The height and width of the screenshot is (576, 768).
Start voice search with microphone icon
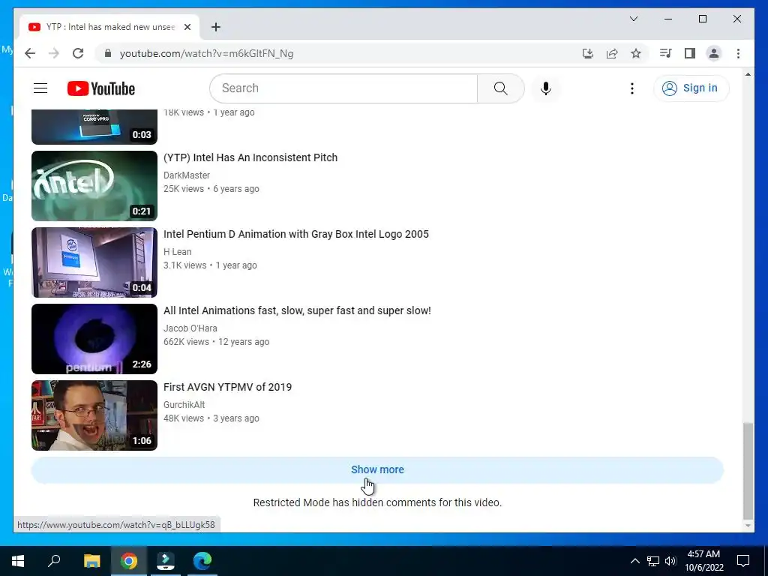(x=546, y=88)
